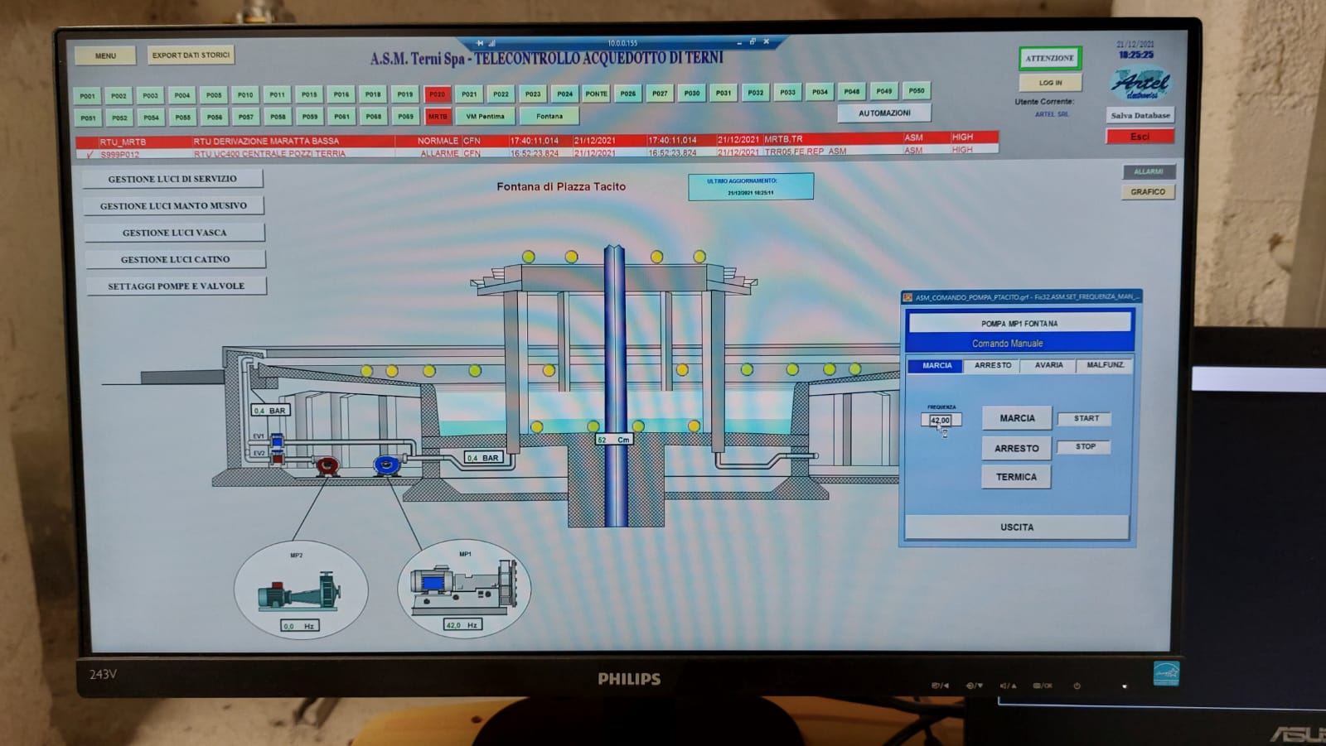Open the MP2 pump detail thumbnail
The image size is (1326, 746).
tap(301, 589)
